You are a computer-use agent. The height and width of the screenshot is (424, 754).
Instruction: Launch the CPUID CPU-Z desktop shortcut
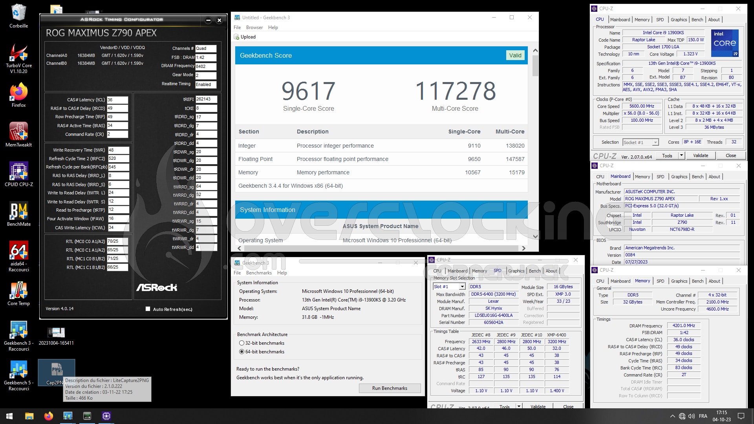pos(18,174)
